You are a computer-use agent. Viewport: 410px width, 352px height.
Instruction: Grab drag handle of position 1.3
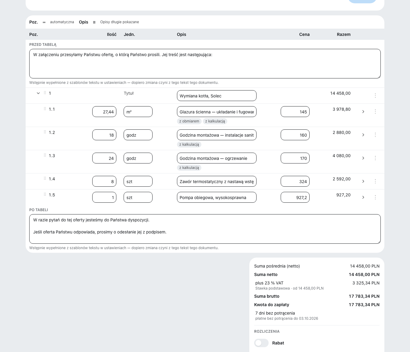[45, 155]
